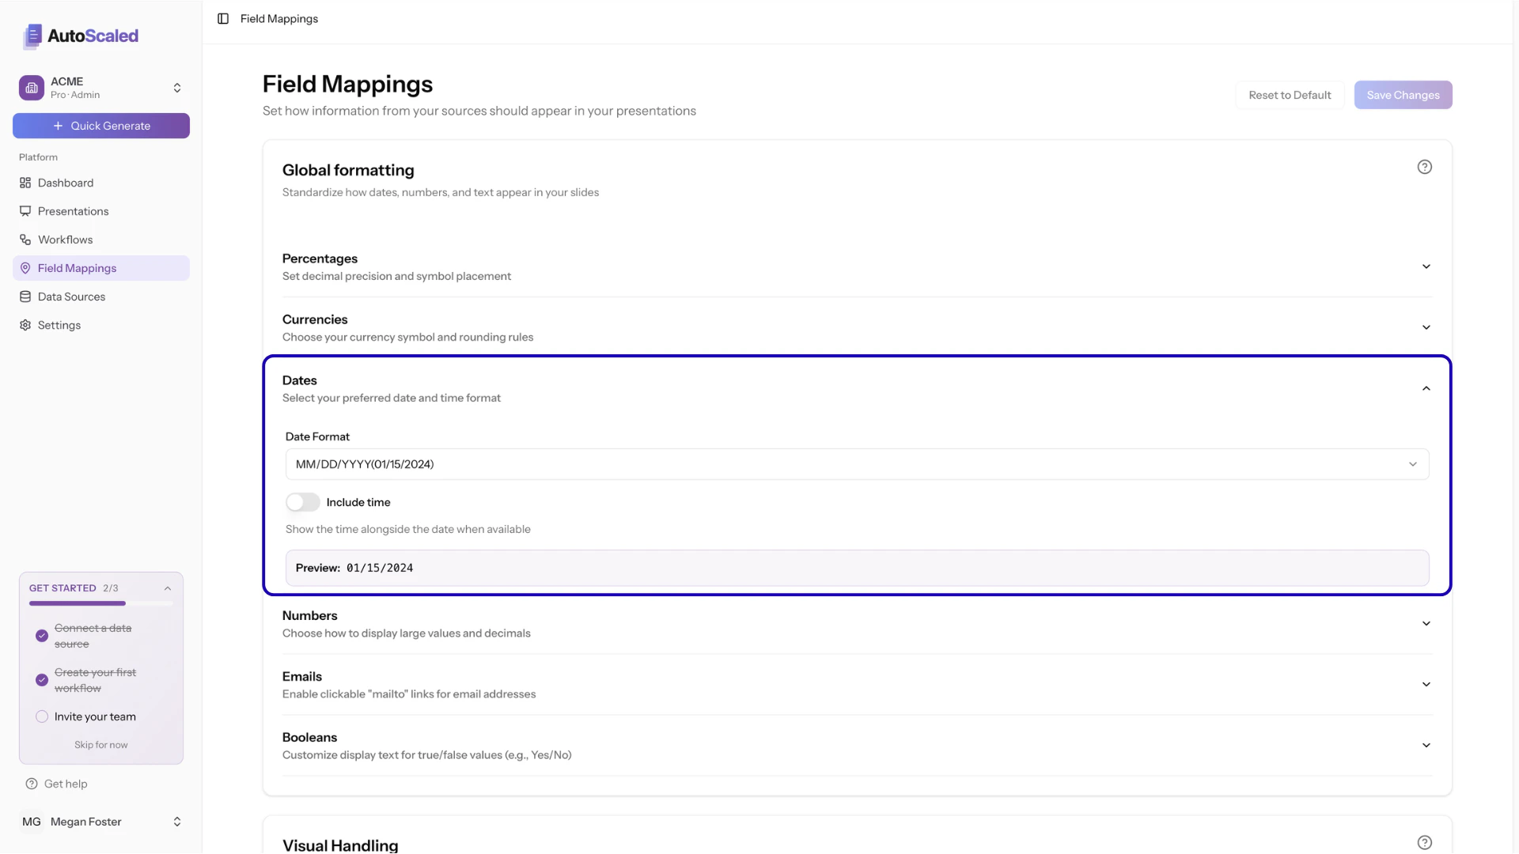The height and width of the screenshot is (854, 1519).
Task: Click the Get help question mark icon
Action: 31,784
